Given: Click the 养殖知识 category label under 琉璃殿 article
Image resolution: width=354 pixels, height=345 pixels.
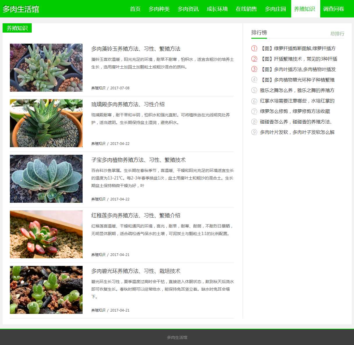Looking at the screenshot, I should click(x=98, y=144).
